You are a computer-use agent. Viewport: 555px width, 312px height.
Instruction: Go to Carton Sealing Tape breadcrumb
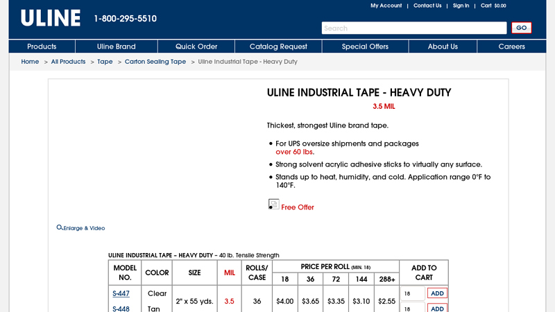pyautogui.click(x=155, y=62)
